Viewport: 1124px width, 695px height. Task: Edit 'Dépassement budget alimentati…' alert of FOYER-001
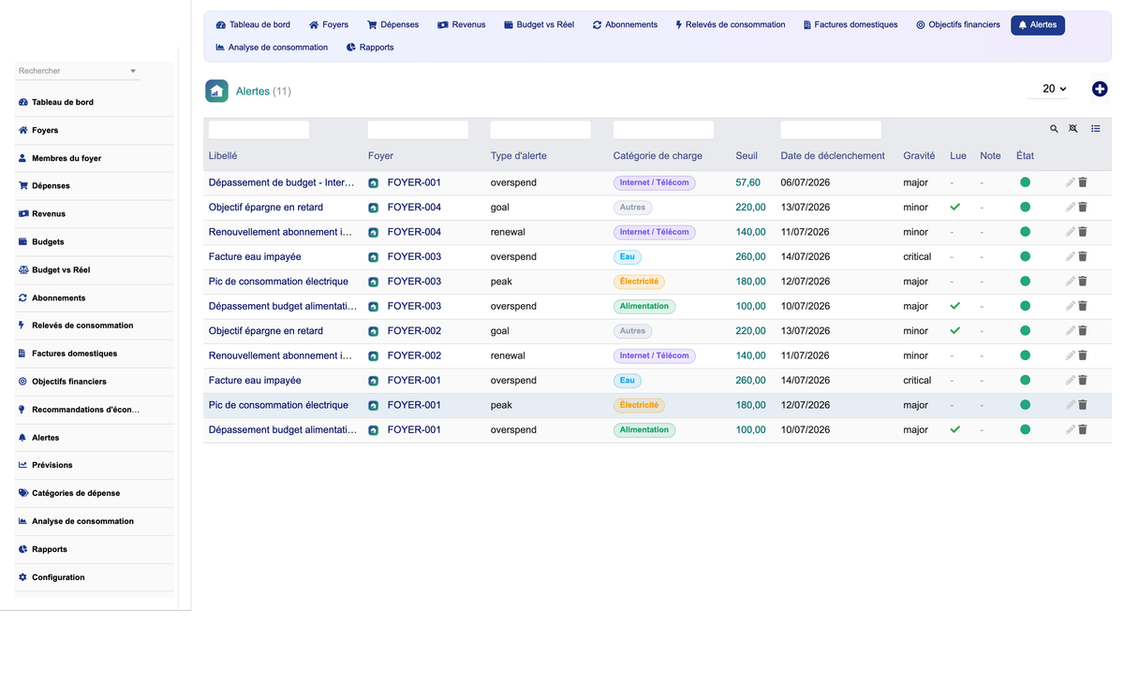click(1071, 430)
